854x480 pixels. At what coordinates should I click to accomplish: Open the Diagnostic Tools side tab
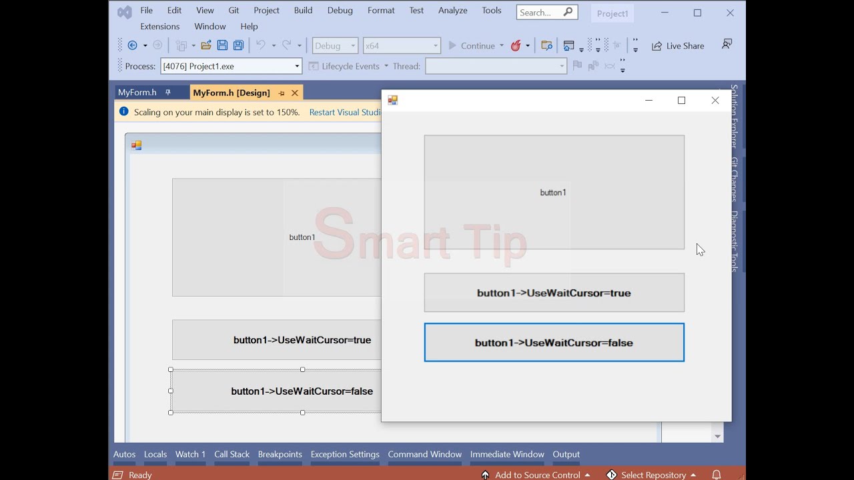734,241
